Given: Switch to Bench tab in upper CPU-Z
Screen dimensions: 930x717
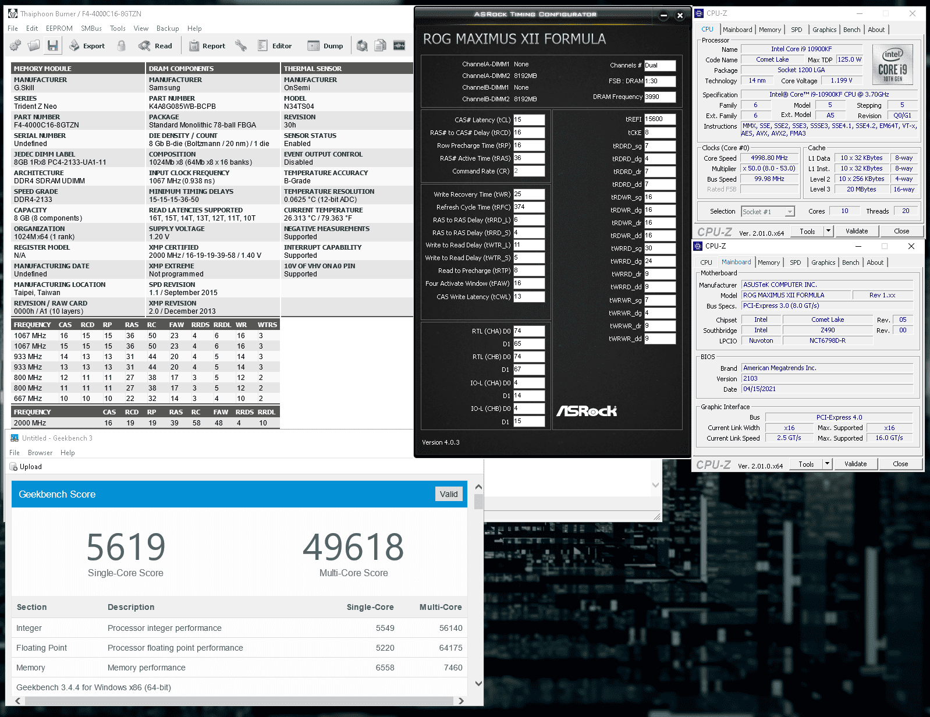Looking at the screenshot, I should click(851, 30).
